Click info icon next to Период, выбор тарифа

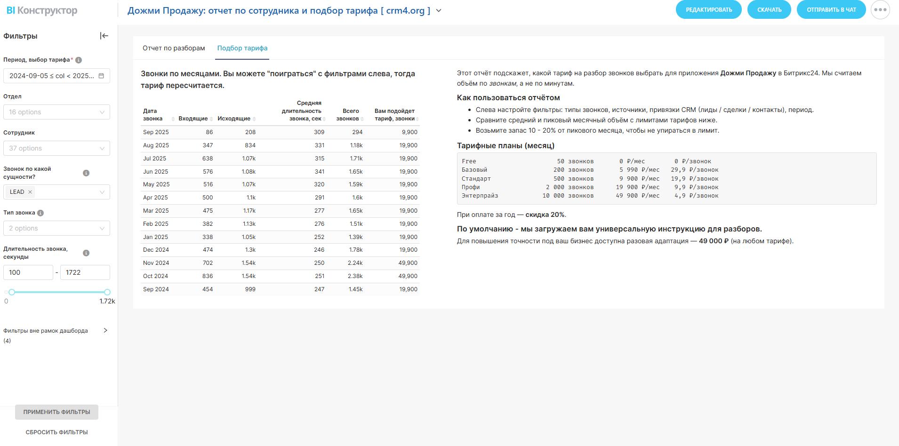tap(79, 60)
